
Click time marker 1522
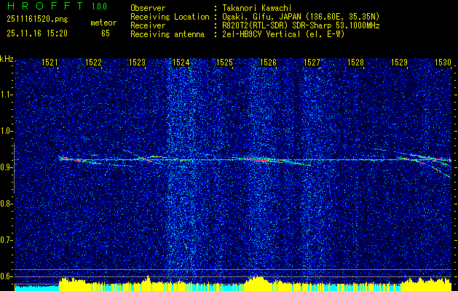pyautogui.click(x=93, y=62)
